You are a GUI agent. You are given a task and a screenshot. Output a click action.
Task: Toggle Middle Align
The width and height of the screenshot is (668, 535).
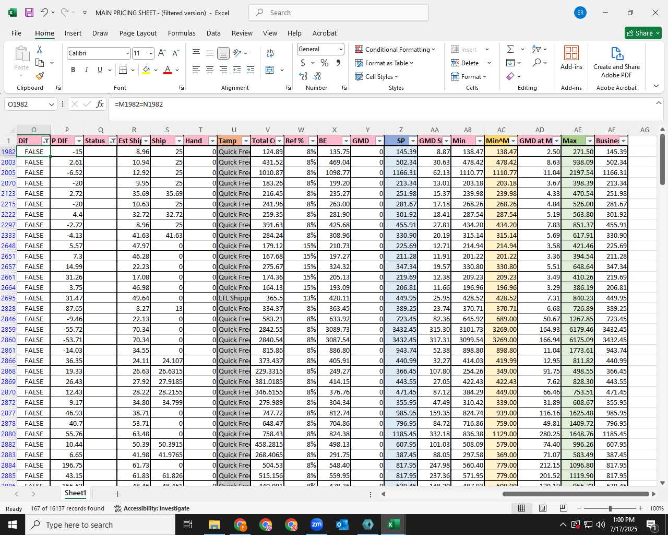[x=210, y=53]
